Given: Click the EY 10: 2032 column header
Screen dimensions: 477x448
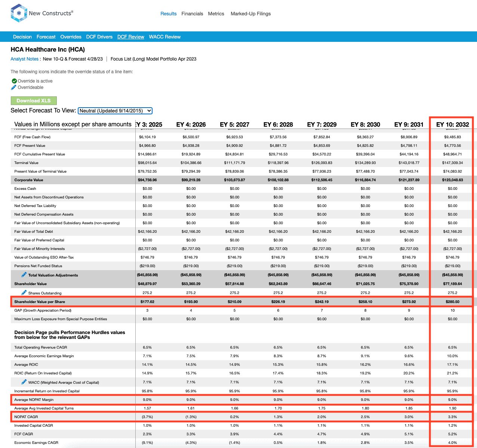Looking at the screenshot, I should (x=452, y=124).
